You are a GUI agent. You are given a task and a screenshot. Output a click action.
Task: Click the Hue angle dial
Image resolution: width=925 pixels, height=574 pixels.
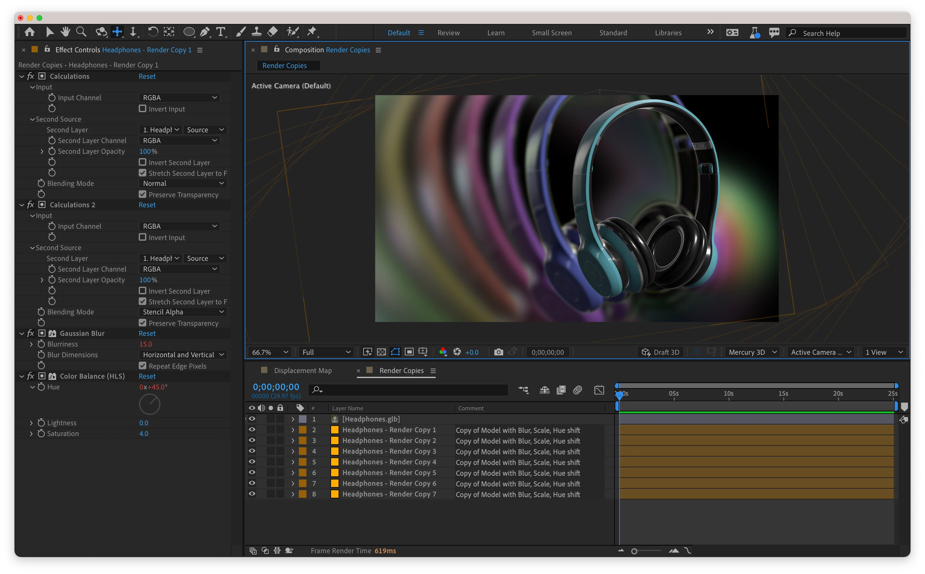pos(150,404)
